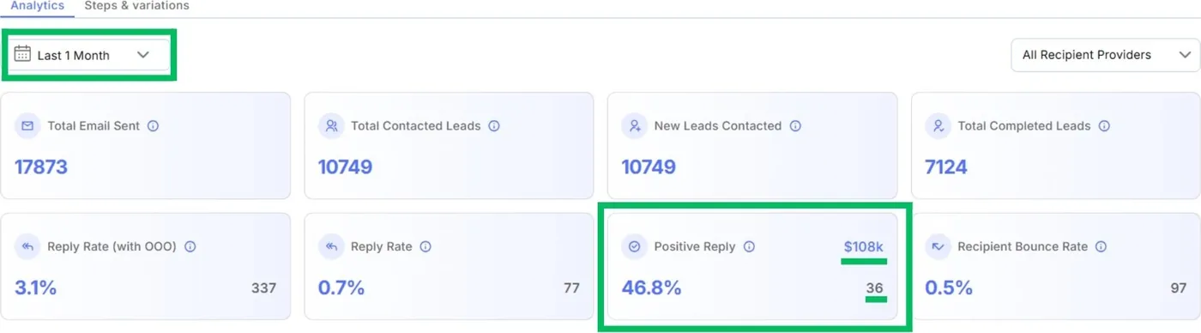Click the New Leads Contacted label
Screen dimensions: 1201x333
(x=718, y=126)
